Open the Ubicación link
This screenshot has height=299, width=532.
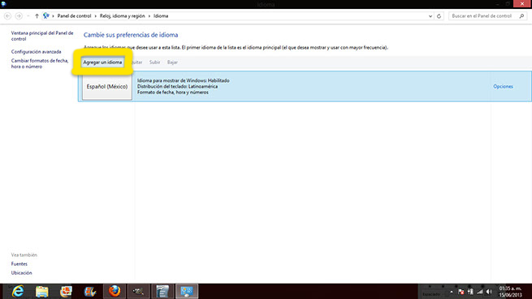[x=21, y=273]
